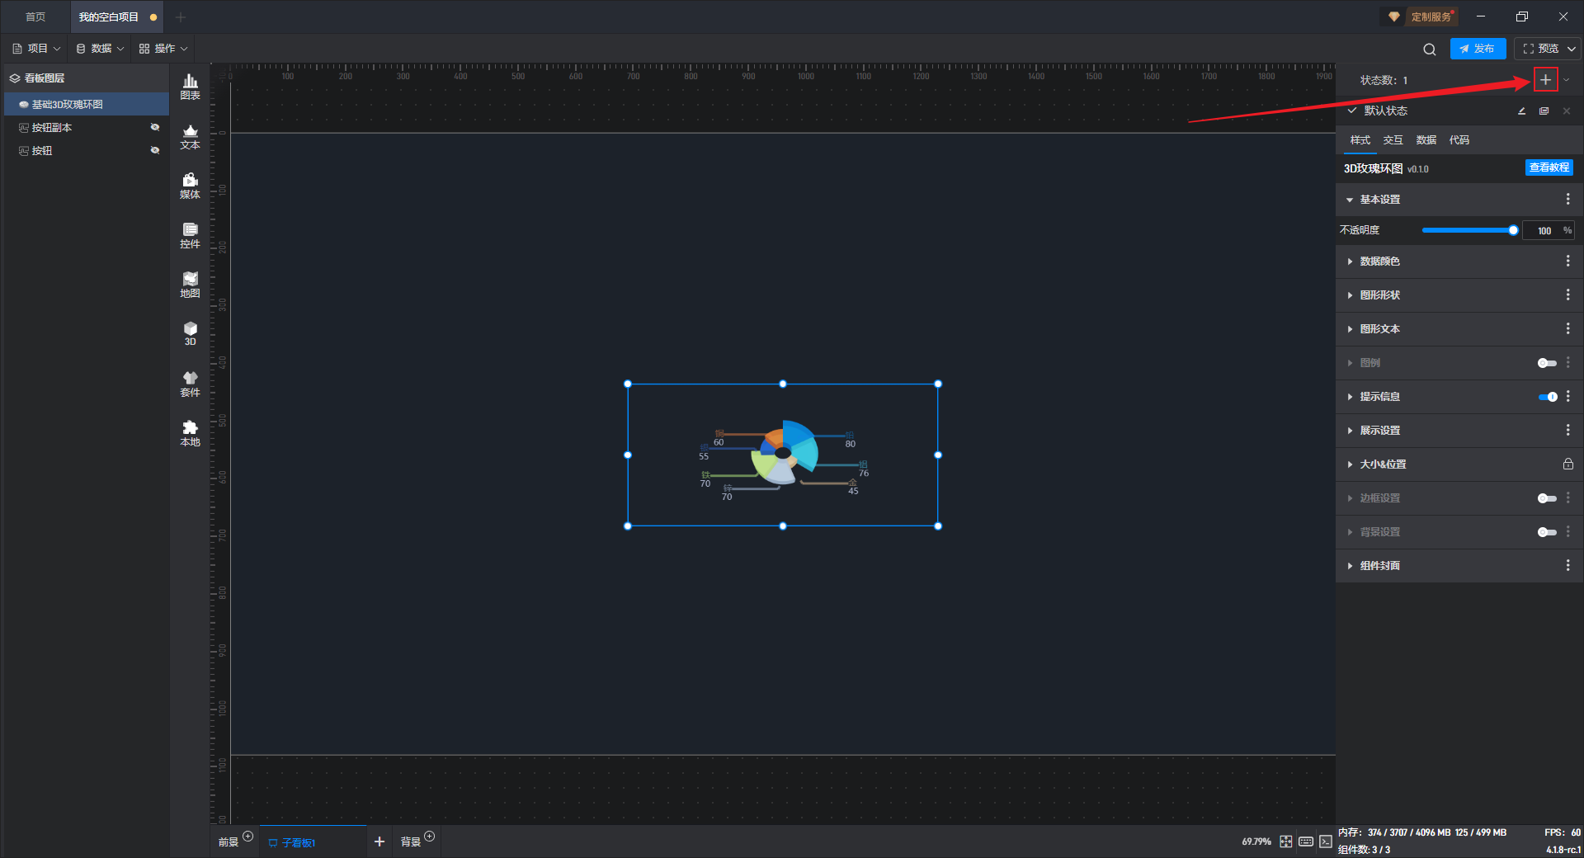The image size is (1584, 858).
Task: Open the 媒体 media components
Action: click(x=190, y=186)
